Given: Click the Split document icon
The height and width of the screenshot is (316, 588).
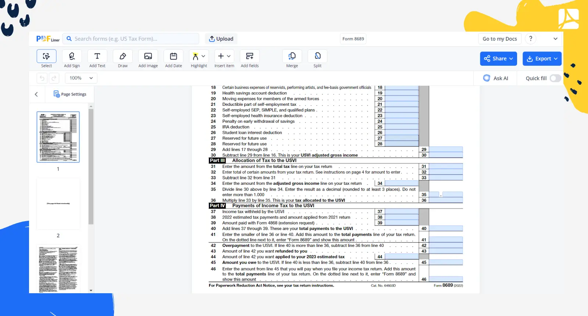Looking at the screenshot, I should [318, 57].
